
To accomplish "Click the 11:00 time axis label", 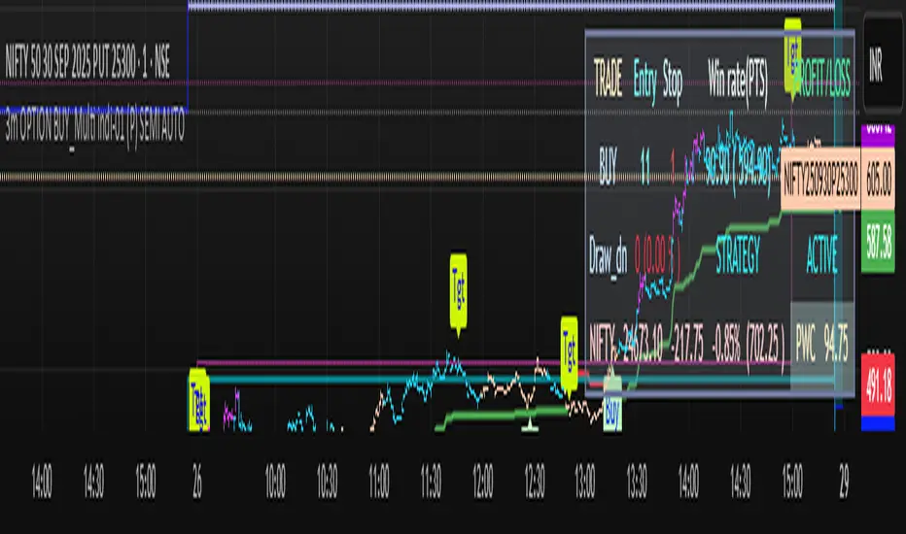I will pyautogui.click(x=379, y=481).
